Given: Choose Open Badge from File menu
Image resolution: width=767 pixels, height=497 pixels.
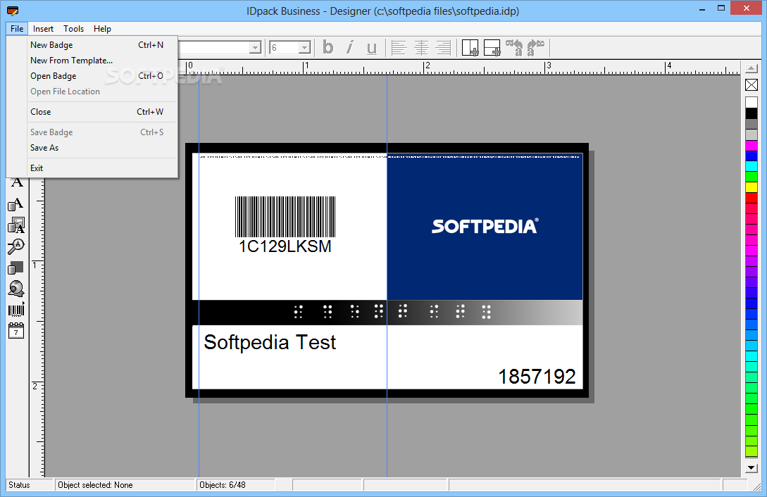Looking at the screenshot, I should [92, 76].
